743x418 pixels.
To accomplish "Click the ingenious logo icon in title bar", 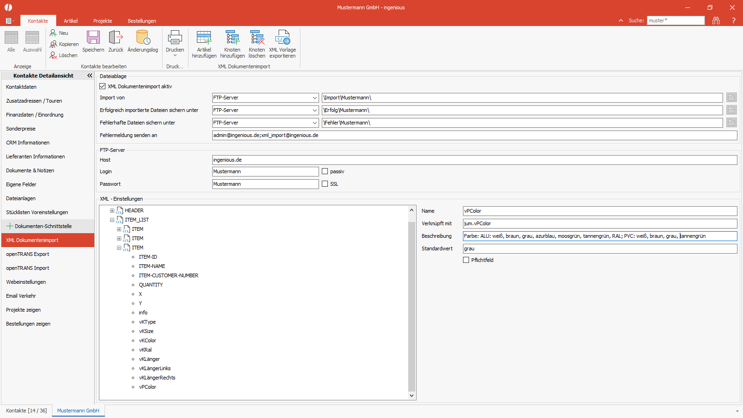I will tap(8, 7).
